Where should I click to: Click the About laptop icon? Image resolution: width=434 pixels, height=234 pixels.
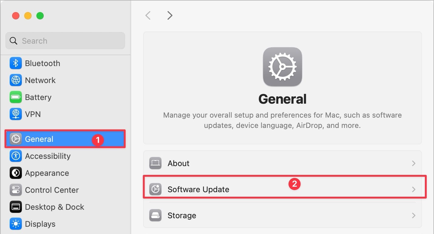pyautogui.click(x=155, y=163)
